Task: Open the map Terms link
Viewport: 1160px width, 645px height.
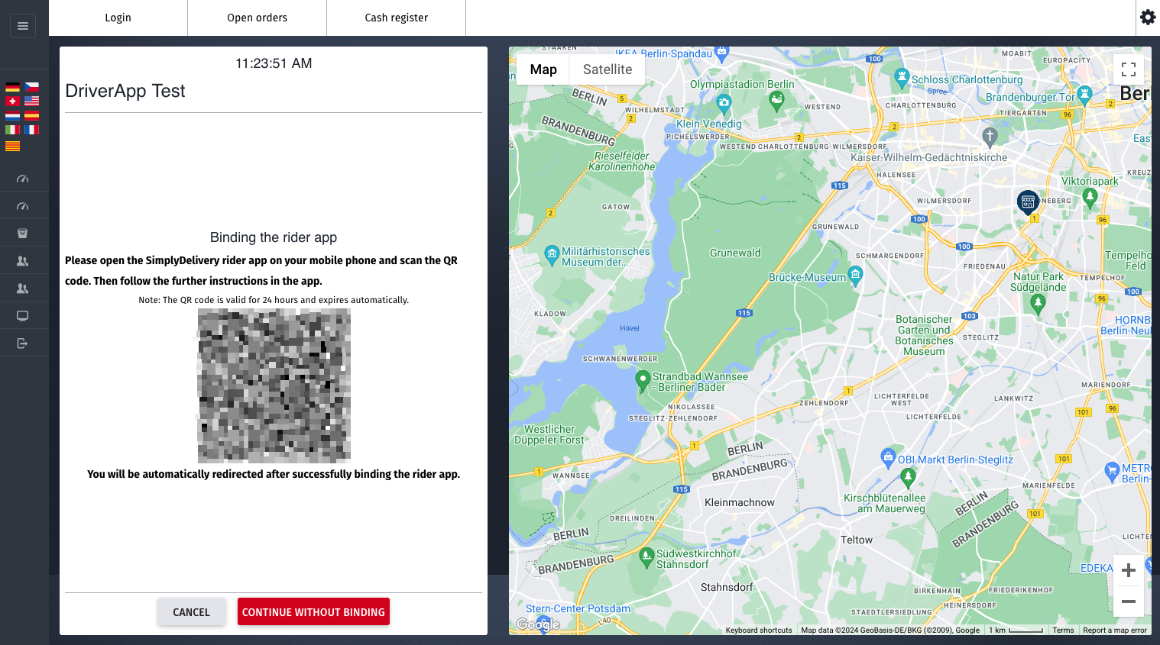Action: click(x=1063, y=630)
